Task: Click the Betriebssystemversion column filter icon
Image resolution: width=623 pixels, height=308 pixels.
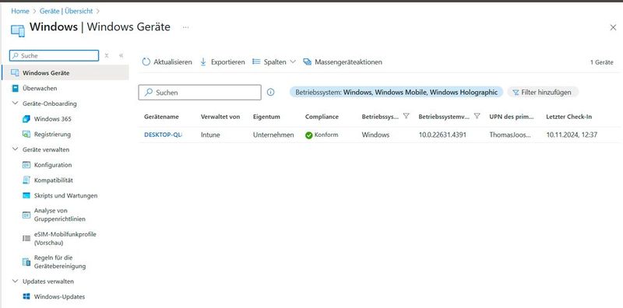Action: 477,117
